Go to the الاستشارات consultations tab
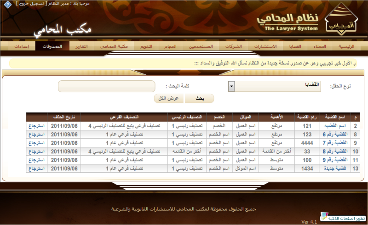 coord(265,46)
